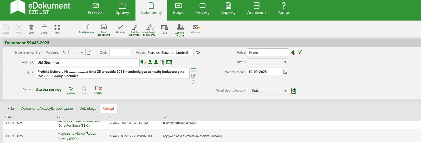Click the Utwórz sprawę link

coord(48,89)
